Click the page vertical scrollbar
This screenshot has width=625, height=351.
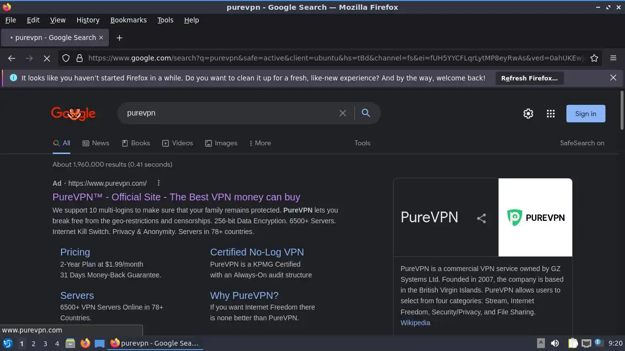pos(622,110)
